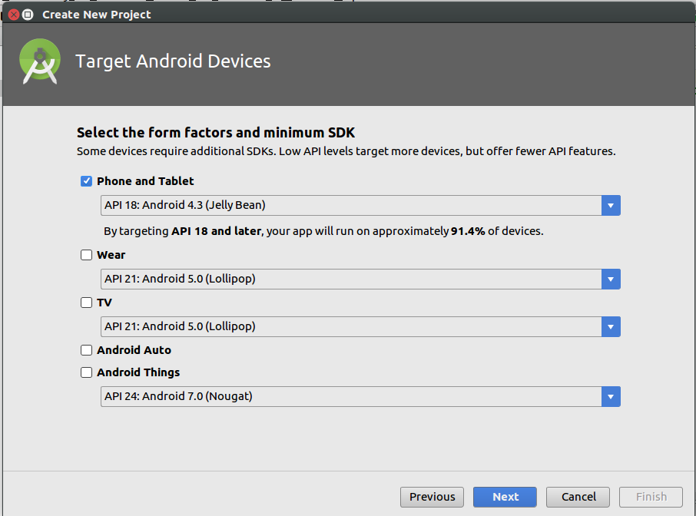Image resolution: width=696 pixels, height=516 pixels.
Task: Click the 'Android Auto' label
Action: click(134, 350)
